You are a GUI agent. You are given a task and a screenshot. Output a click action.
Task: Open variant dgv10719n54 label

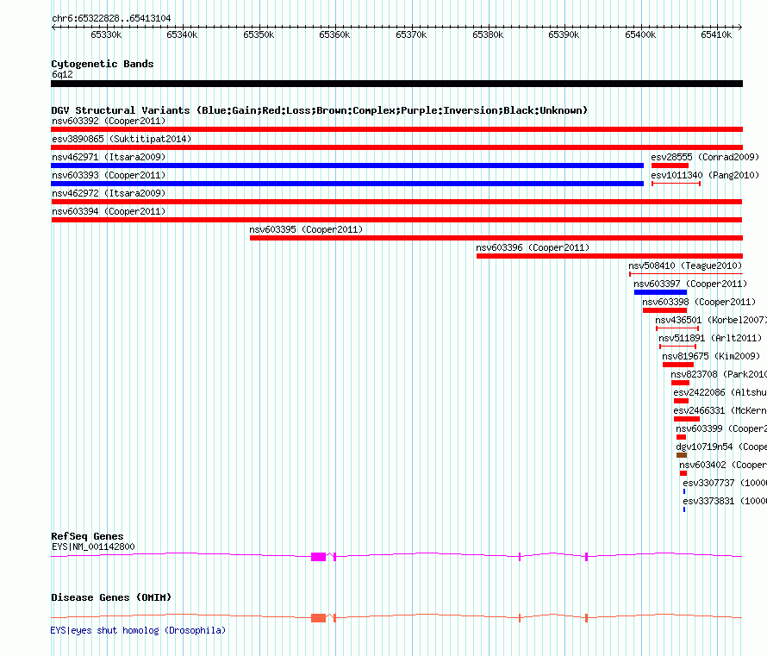coord(721,447)
